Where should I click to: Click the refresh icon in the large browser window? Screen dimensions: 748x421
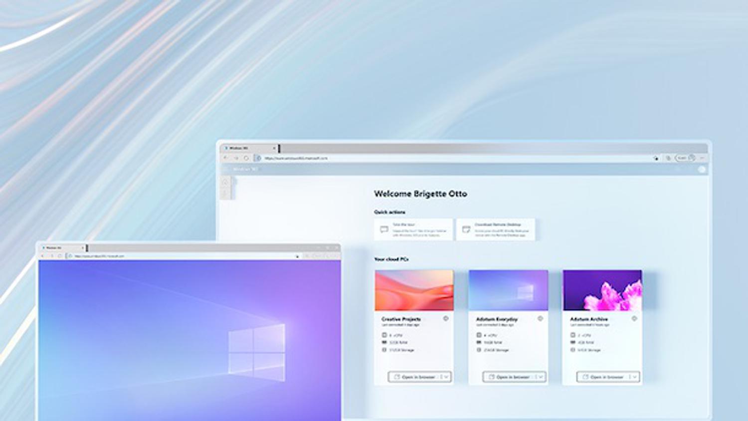click(246, 158)
